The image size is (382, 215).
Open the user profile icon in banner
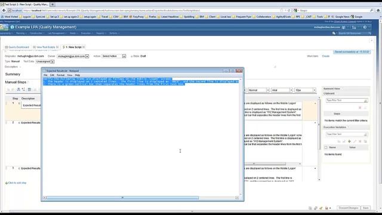tap(344, 27)
